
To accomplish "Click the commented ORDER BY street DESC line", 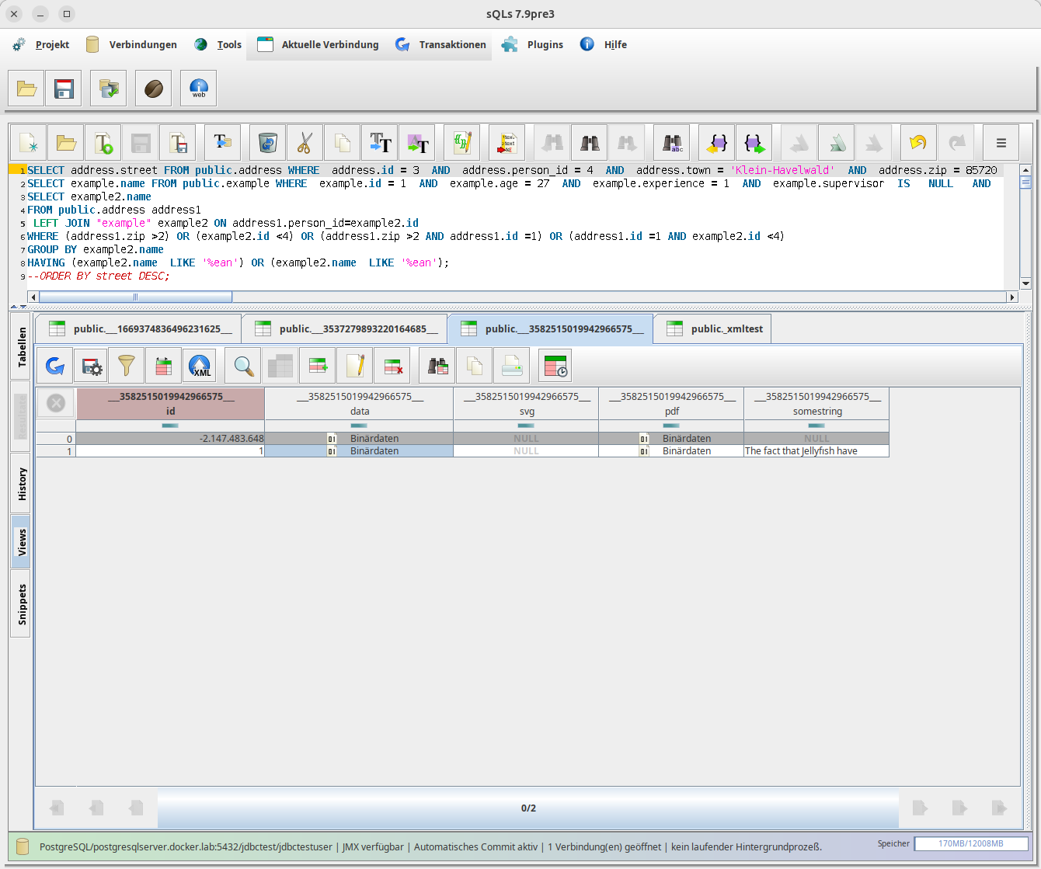I will 99,276.
